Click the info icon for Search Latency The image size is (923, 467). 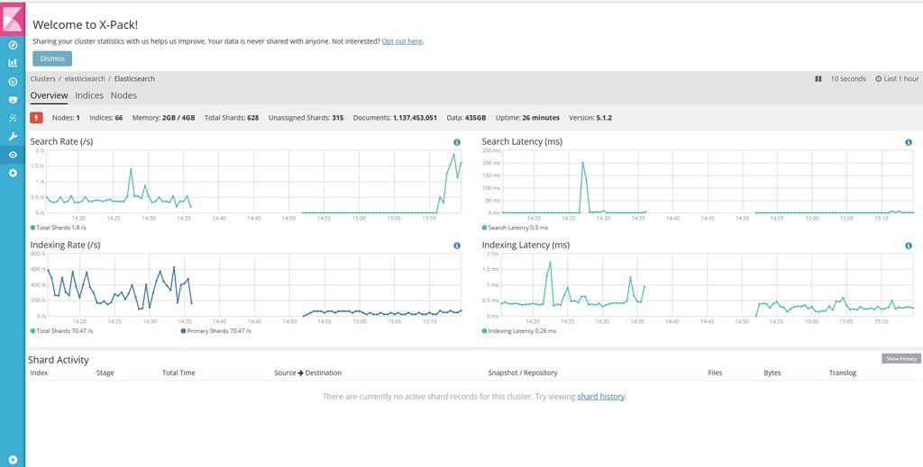tap(909, 142)
